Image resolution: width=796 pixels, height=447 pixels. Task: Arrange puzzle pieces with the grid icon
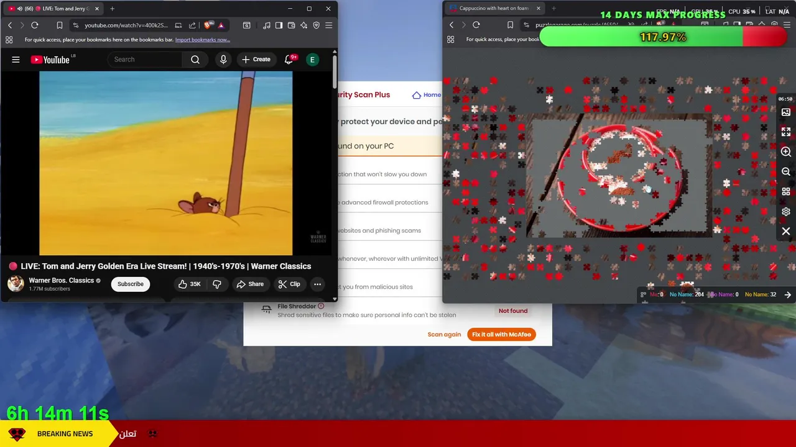coord(786,192)
